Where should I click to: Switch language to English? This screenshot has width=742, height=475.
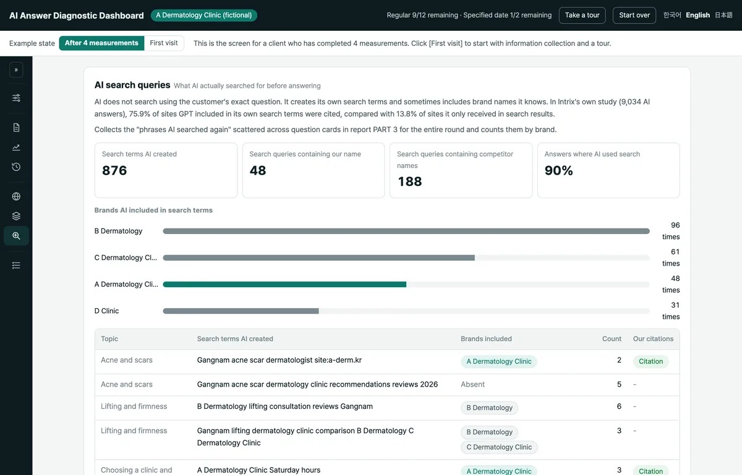click(698, 15)
